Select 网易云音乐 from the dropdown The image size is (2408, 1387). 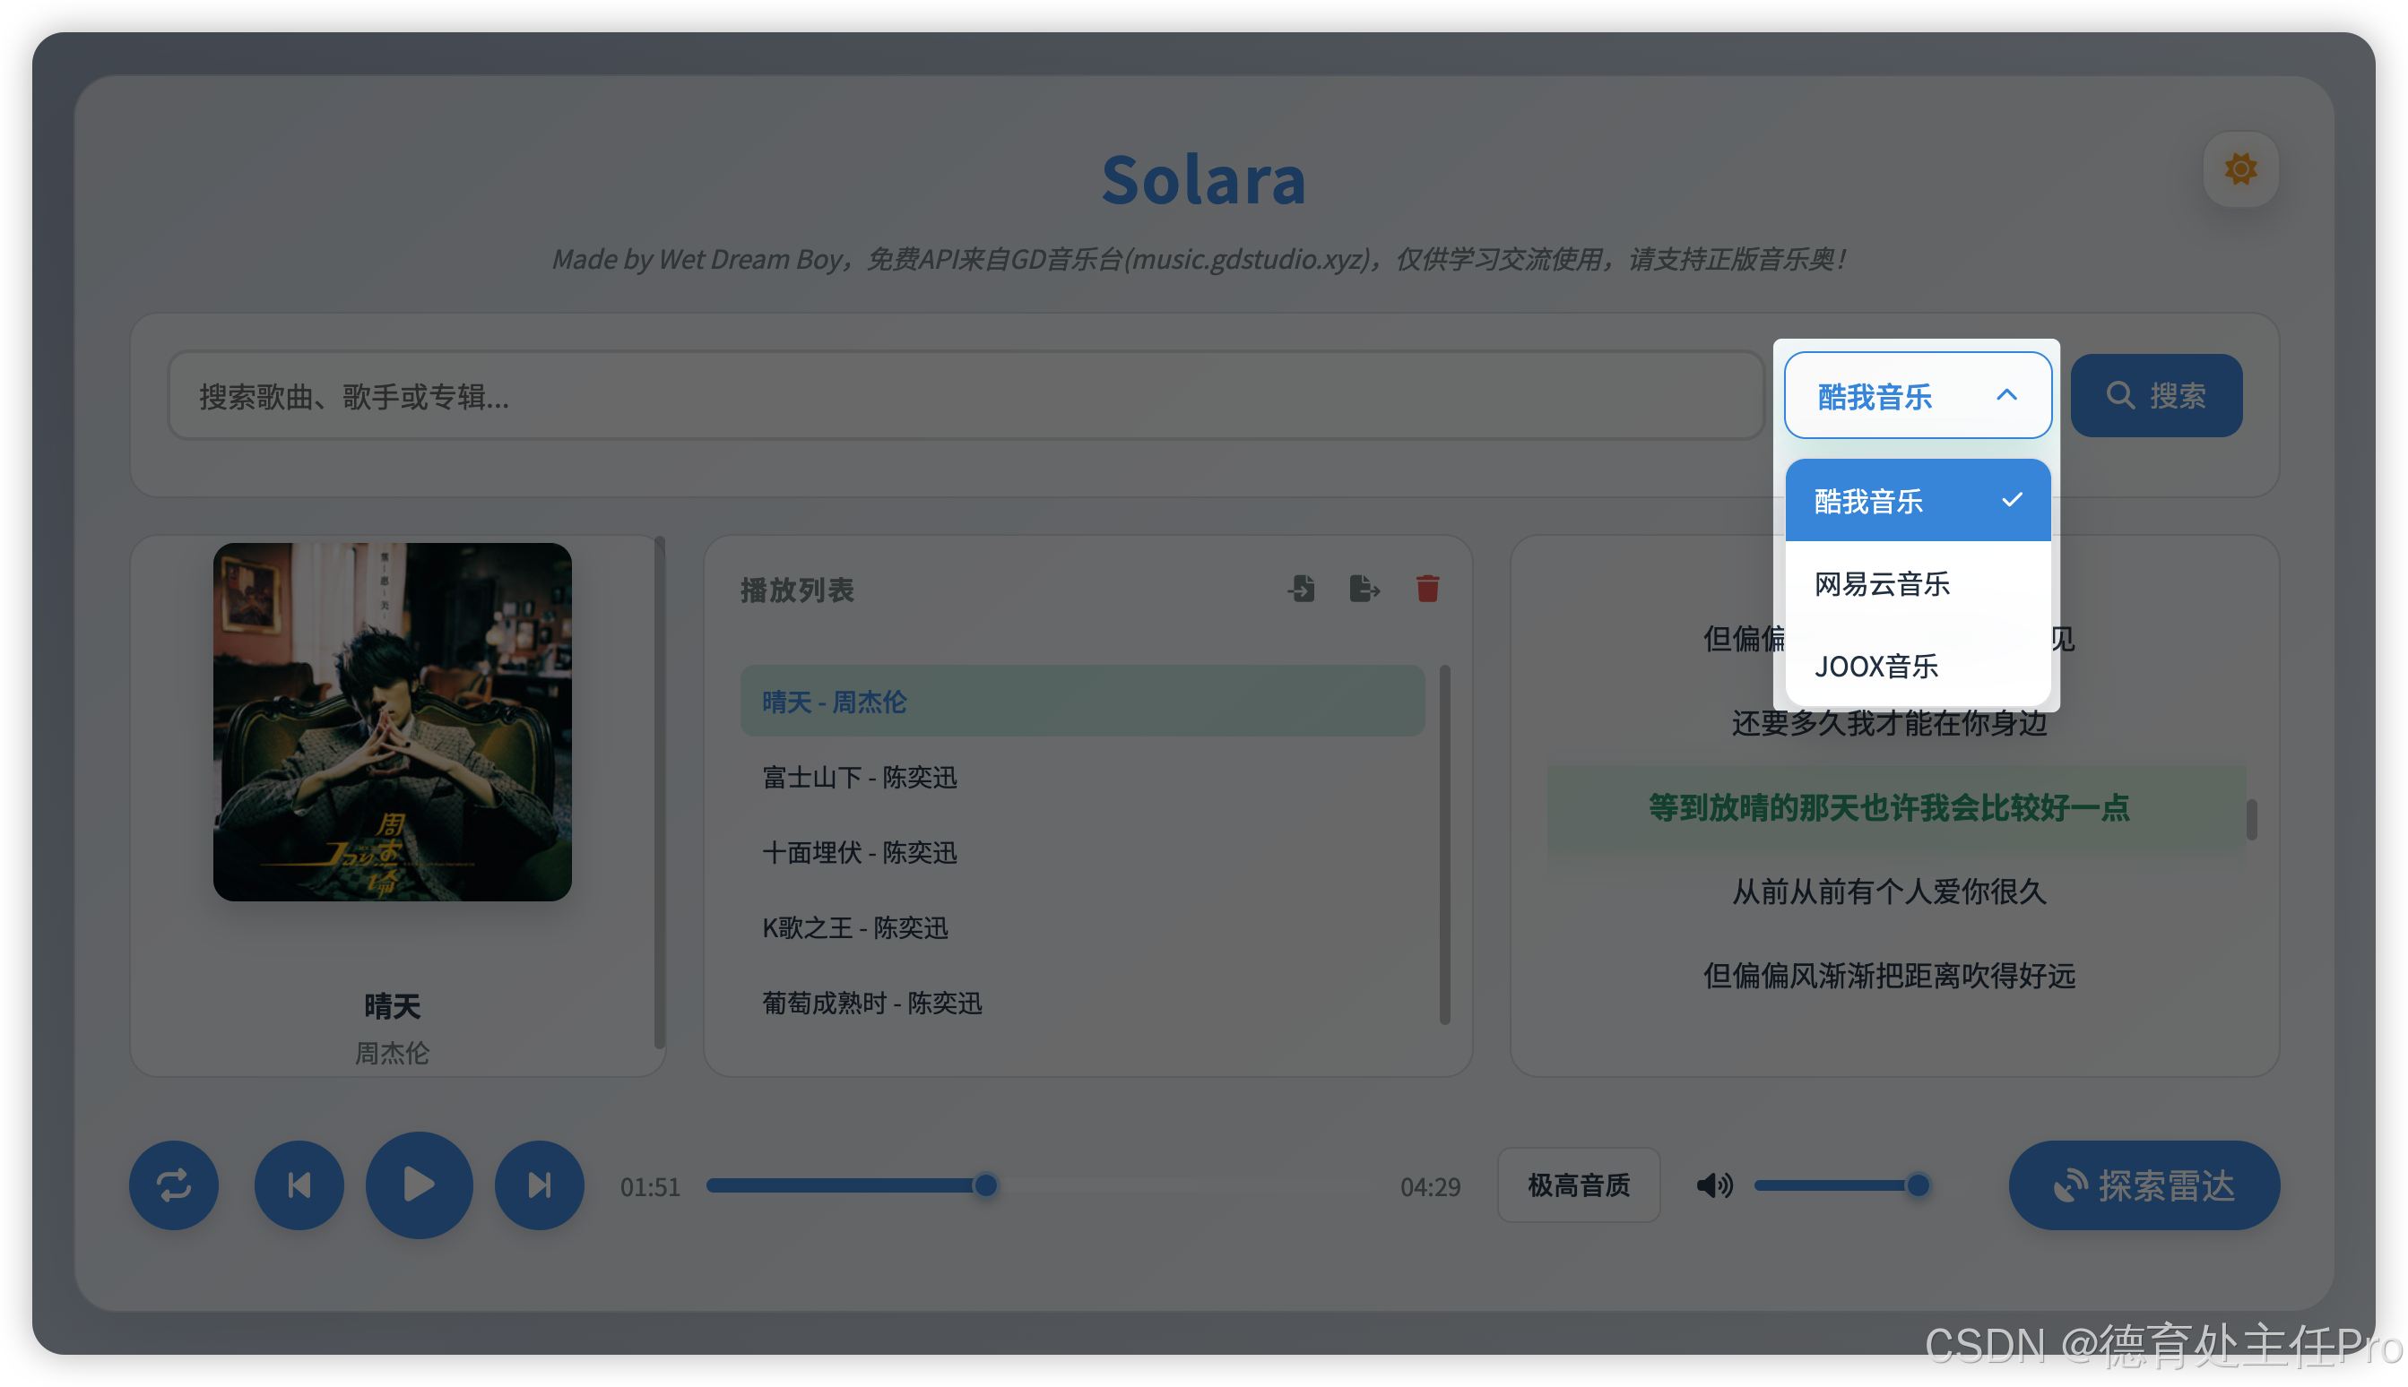1882,584
